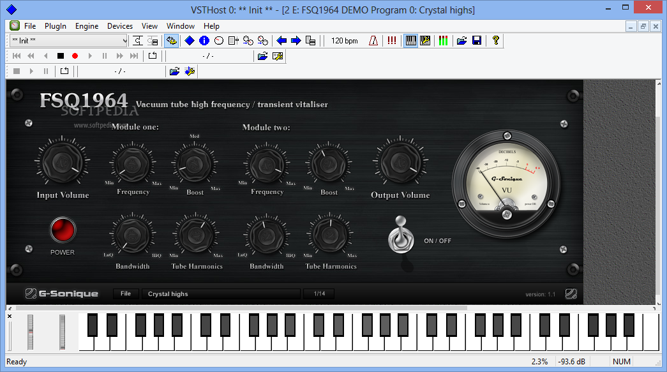The image size is (667, 372).
Task: Click Module one Bandwidth knob
Action: coord(133,235)
